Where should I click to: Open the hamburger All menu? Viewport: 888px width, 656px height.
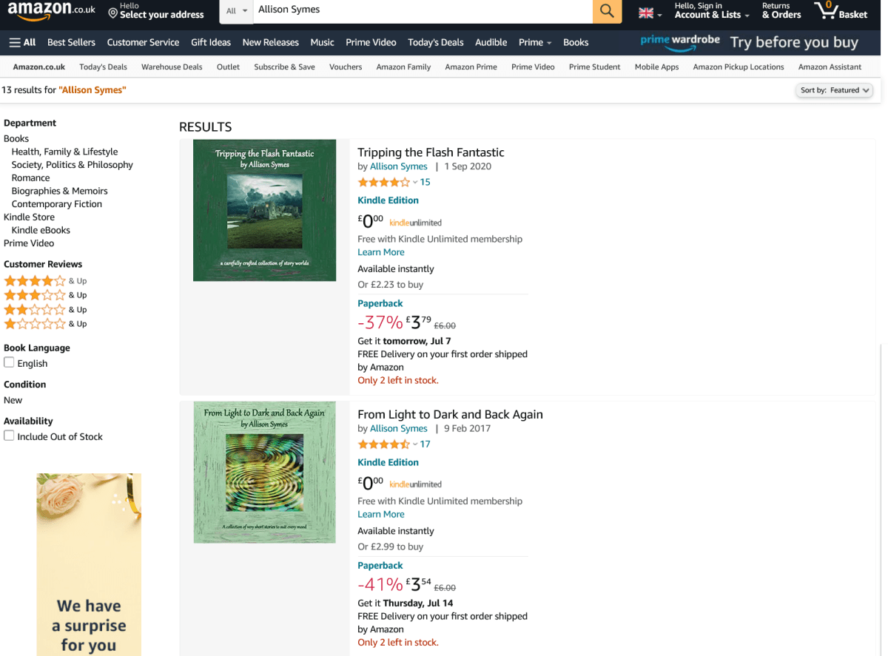click(x=22, y=42)
